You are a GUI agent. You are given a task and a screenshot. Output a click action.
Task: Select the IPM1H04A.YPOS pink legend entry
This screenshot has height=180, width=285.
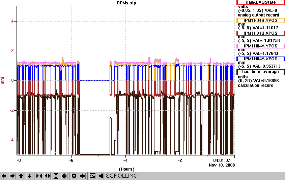tap(261, 46)
